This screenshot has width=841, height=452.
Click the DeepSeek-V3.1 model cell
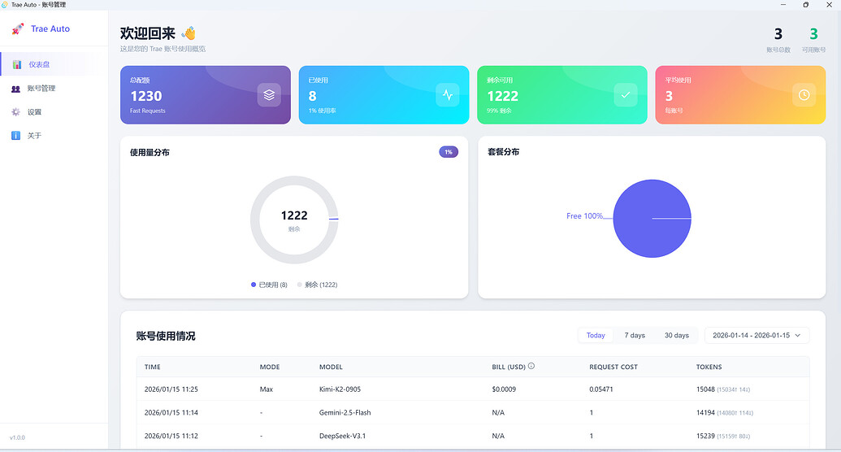coord(342,436)
